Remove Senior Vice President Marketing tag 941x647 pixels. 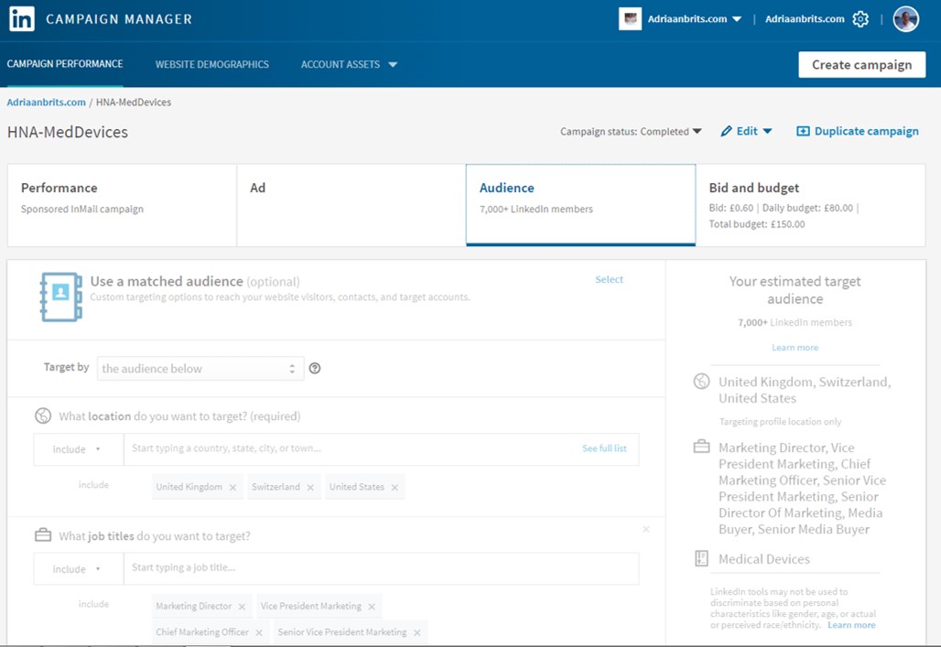point(417,632)
